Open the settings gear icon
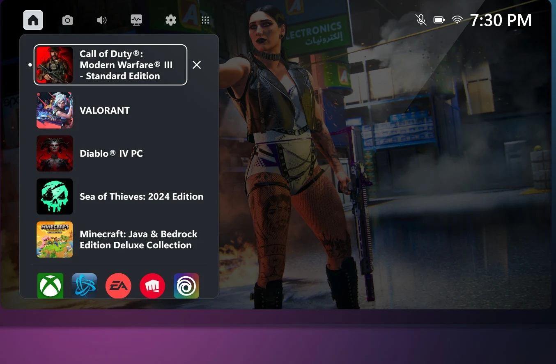 point(170,20)
